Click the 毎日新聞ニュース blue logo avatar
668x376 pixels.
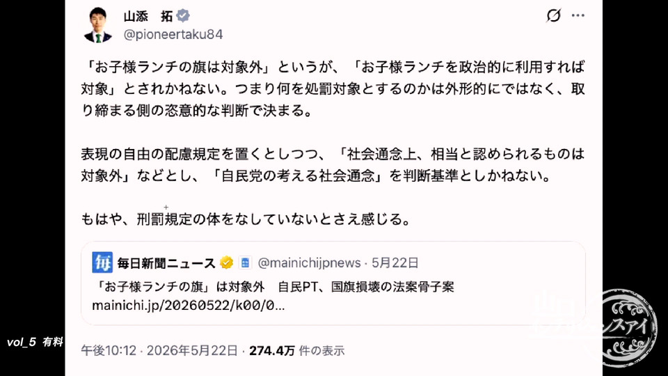102,263
